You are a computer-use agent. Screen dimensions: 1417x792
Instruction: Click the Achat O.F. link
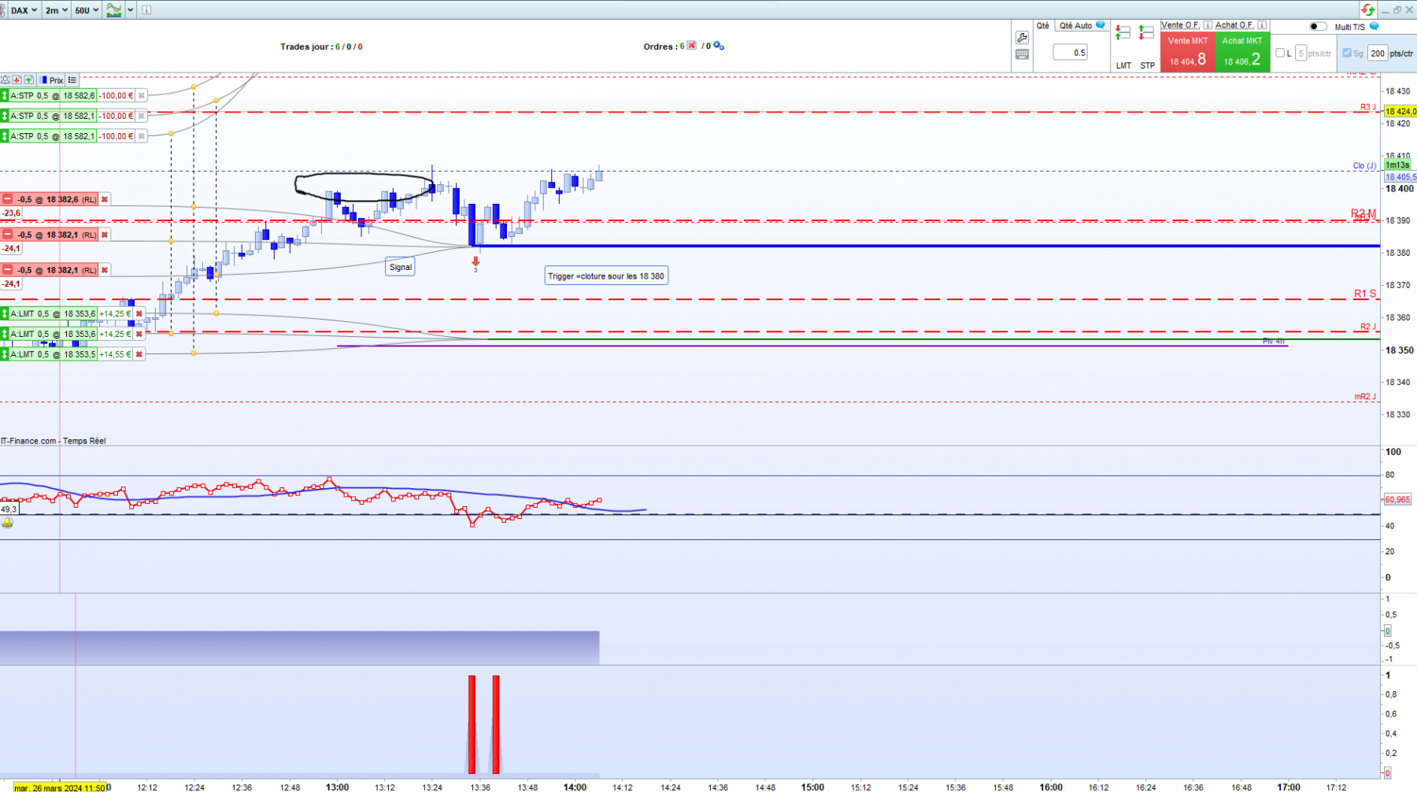(1234, 25)
